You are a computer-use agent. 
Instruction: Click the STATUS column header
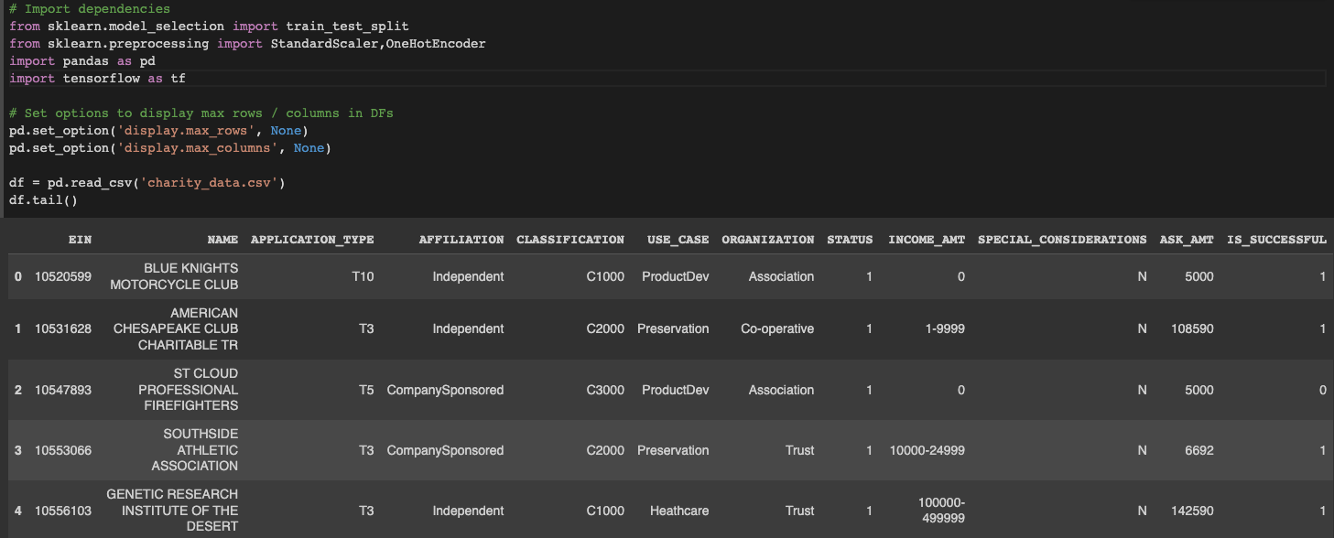850,240
